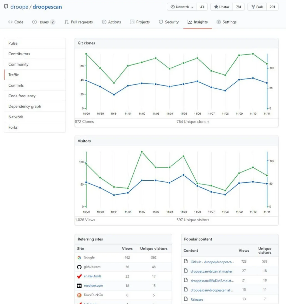Click the '872 Clones' text

84,121
